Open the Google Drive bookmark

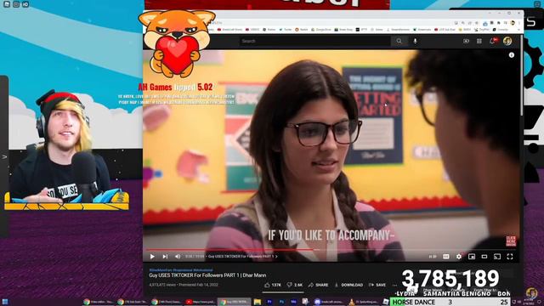click(x=321, y=30)
